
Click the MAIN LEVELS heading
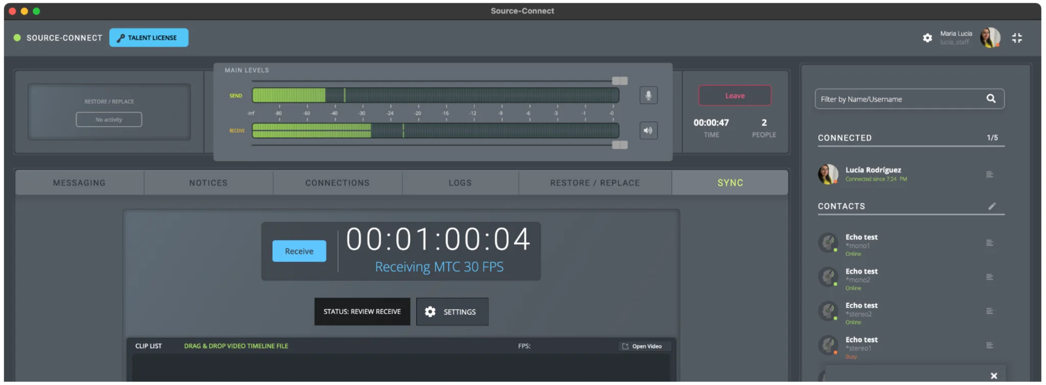click(247, 70)
